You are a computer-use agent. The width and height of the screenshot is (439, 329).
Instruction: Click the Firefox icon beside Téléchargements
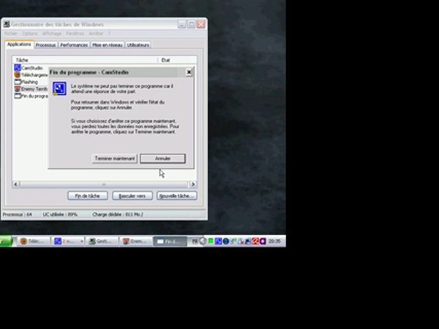tap(17, 74)
